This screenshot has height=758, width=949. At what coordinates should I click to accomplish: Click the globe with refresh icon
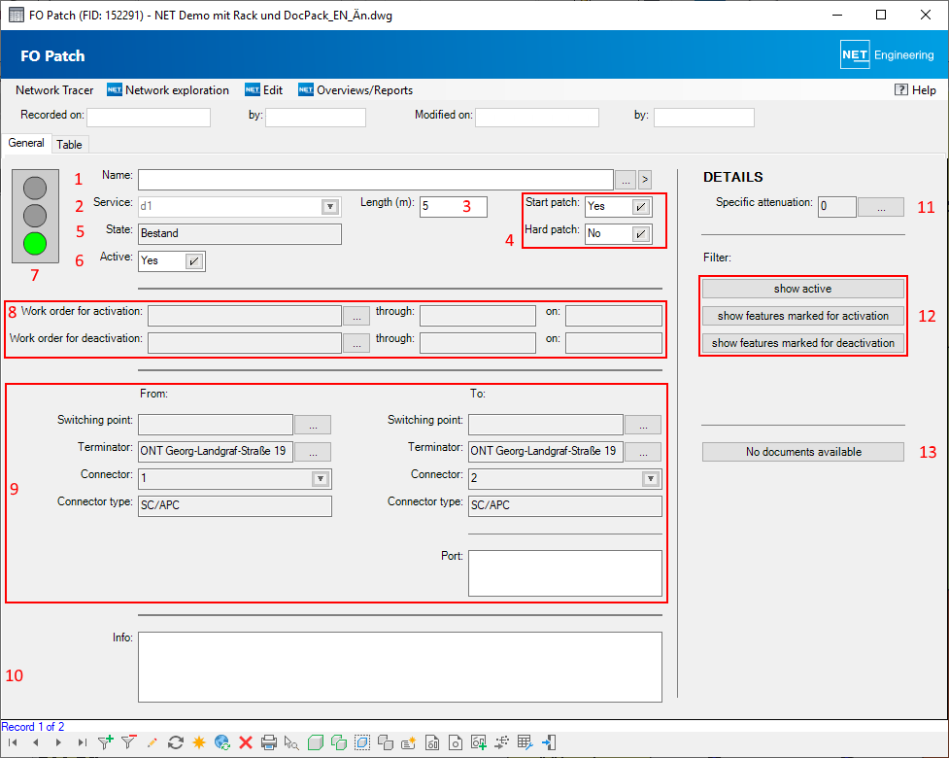(222, 742)
